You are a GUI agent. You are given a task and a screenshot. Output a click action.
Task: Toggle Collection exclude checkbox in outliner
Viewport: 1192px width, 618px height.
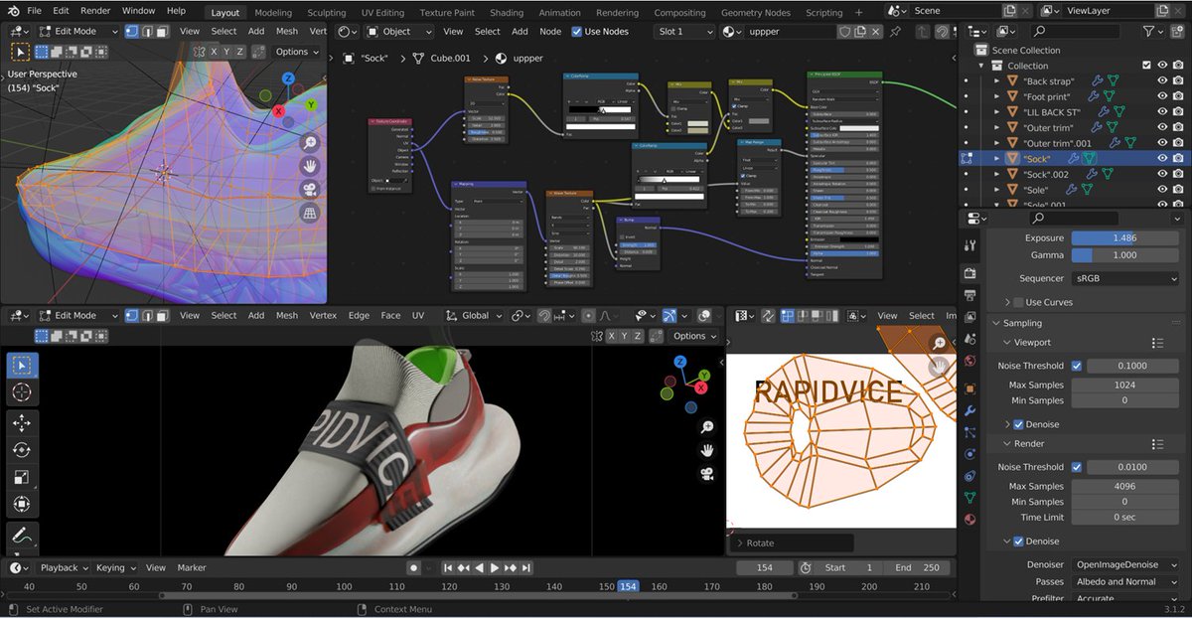(x=1146, y=66)
